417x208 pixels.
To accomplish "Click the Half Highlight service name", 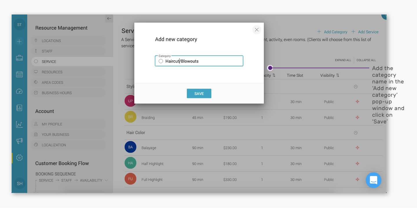I will [x=152, y=164].
